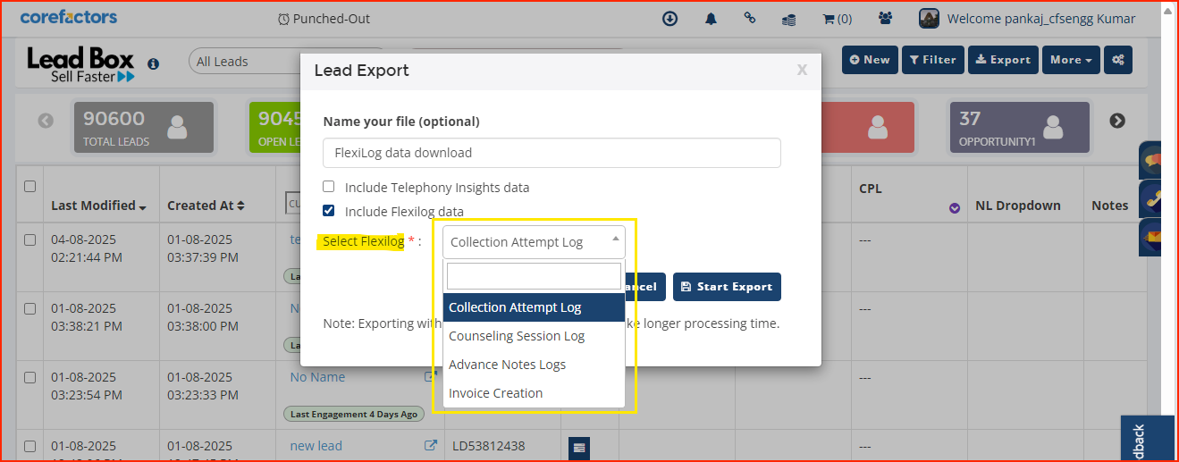The height and width of the screenshot is (462, 1179).
Task: Open the shopping cart (0)
Action: point(837,19)
